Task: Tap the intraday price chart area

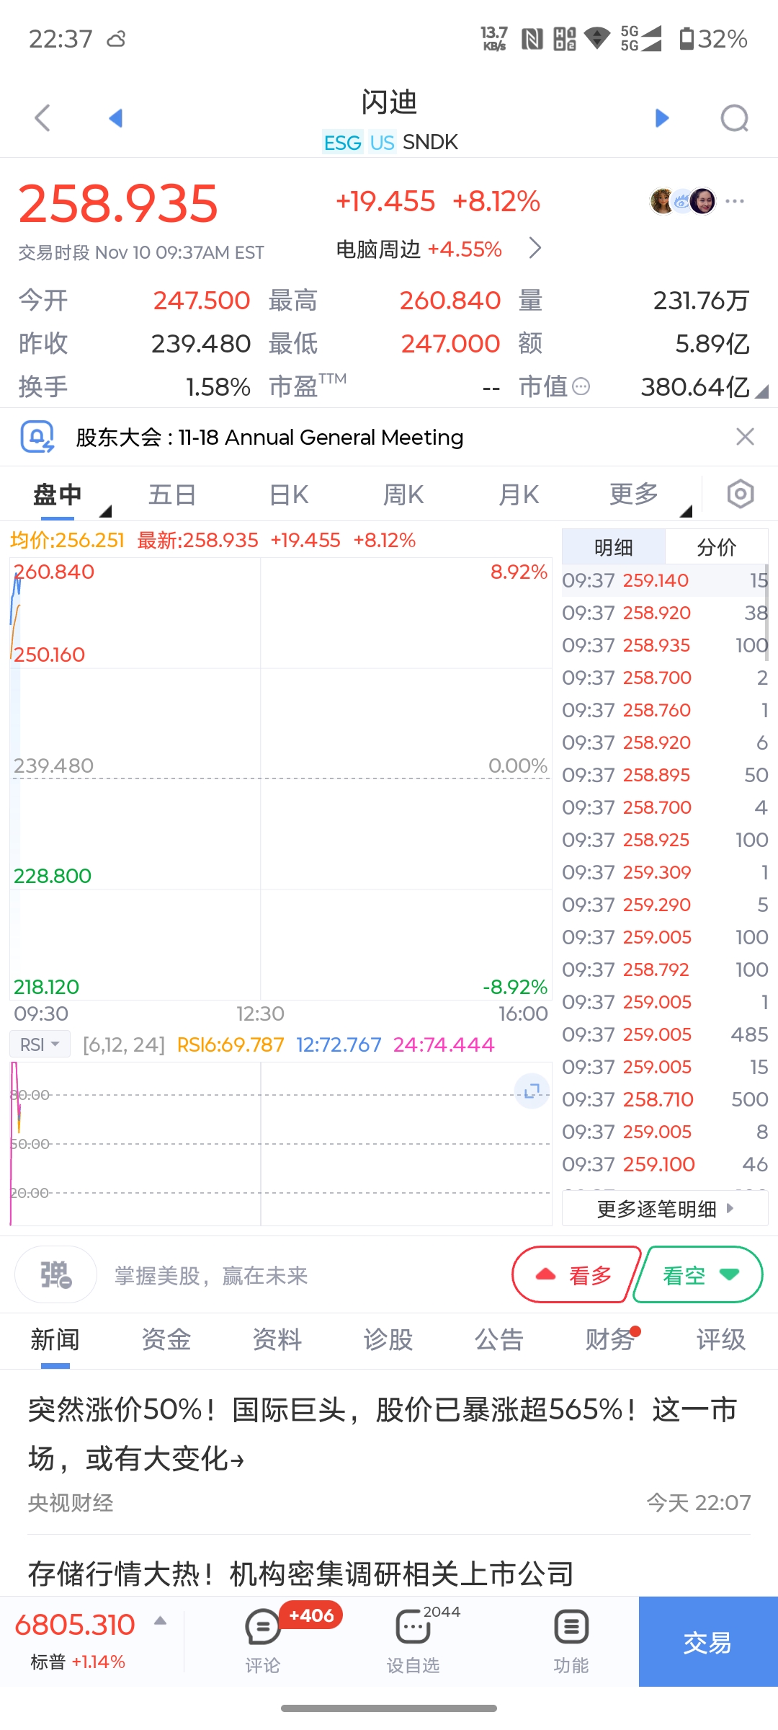Action: click(281, 778)
